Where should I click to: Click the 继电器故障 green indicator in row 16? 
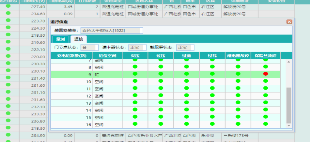(x=238, y=124)
